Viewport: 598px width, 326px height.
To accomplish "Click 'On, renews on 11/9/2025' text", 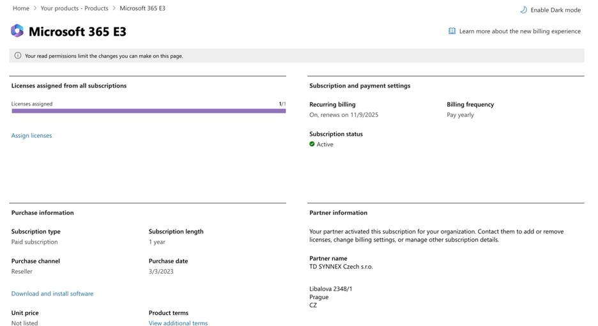I will (x=344, y=115).
